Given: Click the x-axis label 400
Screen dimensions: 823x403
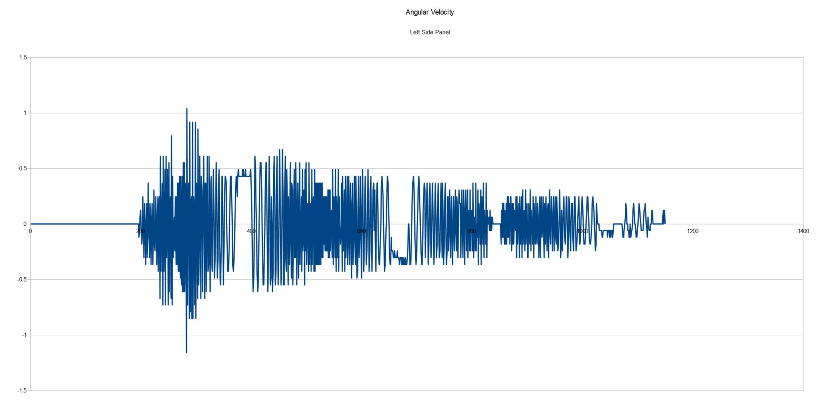Looking at the screenshot, I should click(251, 231).
